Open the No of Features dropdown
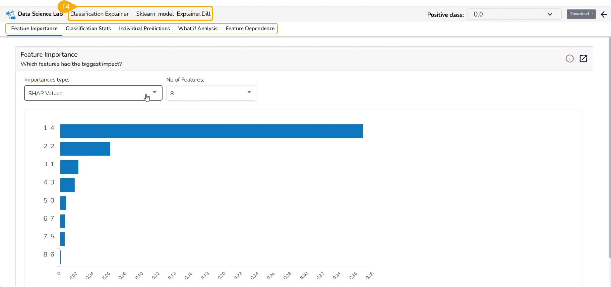The image size is (611, 287). tap(211, 93)
